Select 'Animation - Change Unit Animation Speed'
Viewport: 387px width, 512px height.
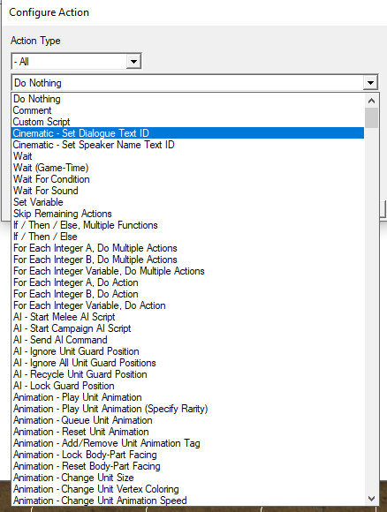[188, 501]
